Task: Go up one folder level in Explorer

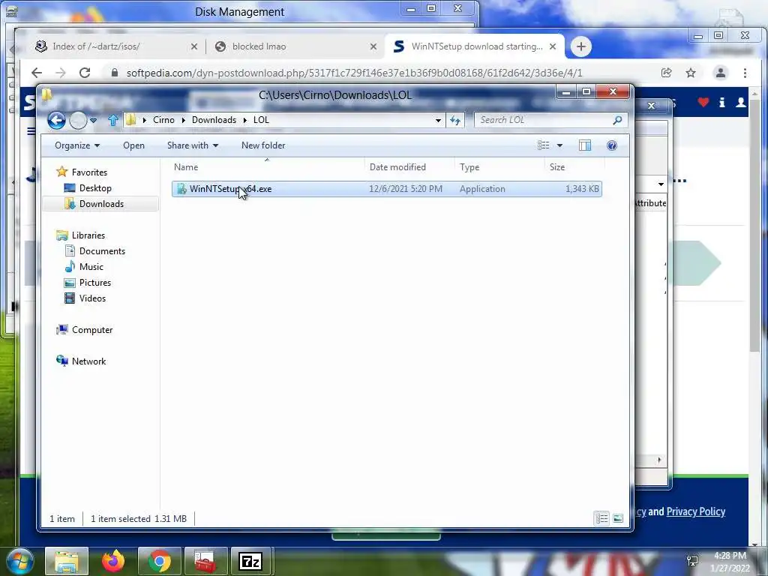Action: pyautogui.click(x=113, y=120)
